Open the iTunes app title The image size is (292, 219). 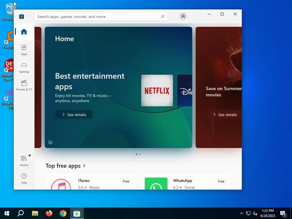click(84, 181)
